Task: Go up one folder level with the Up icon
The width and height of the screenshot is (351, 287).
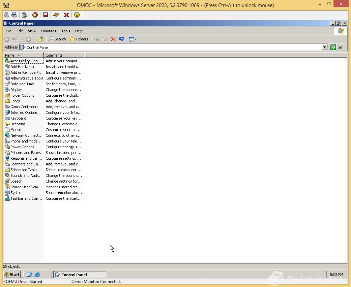Action: [x=41, y=39]
